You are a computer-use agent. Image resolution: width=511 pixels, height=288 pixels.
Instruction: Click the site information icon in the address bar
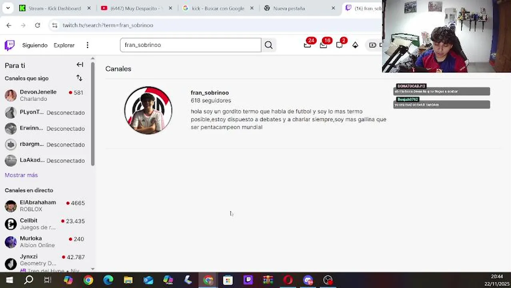coord(55,25)
